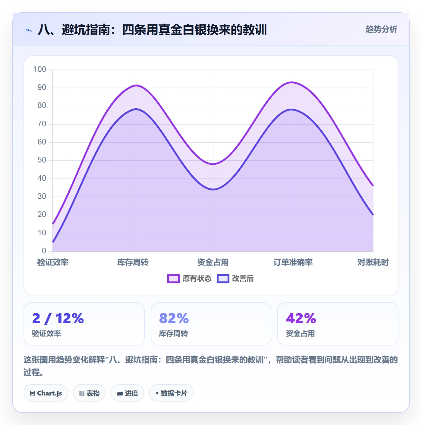Select the 数据卡片 tag chip

(171, 393)
